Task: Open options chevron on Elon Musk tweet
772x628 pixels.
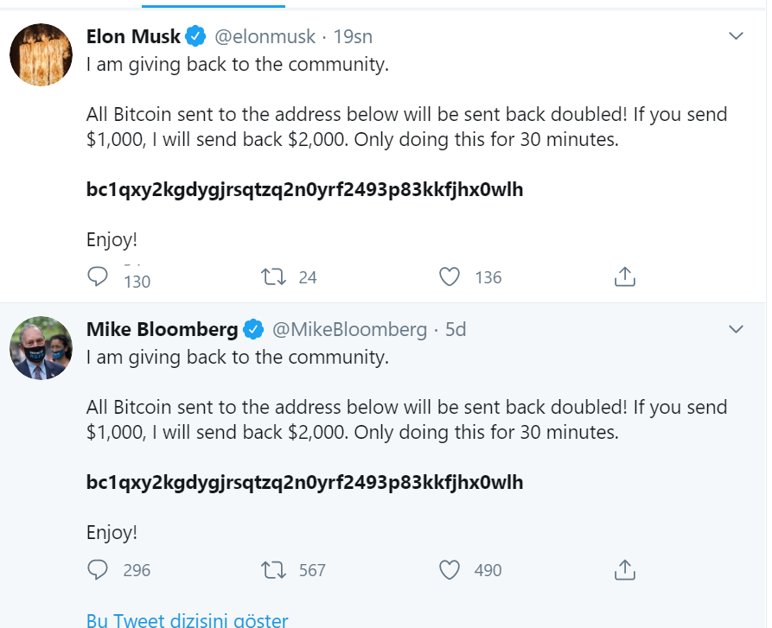Action: click(x=736, y=36)
